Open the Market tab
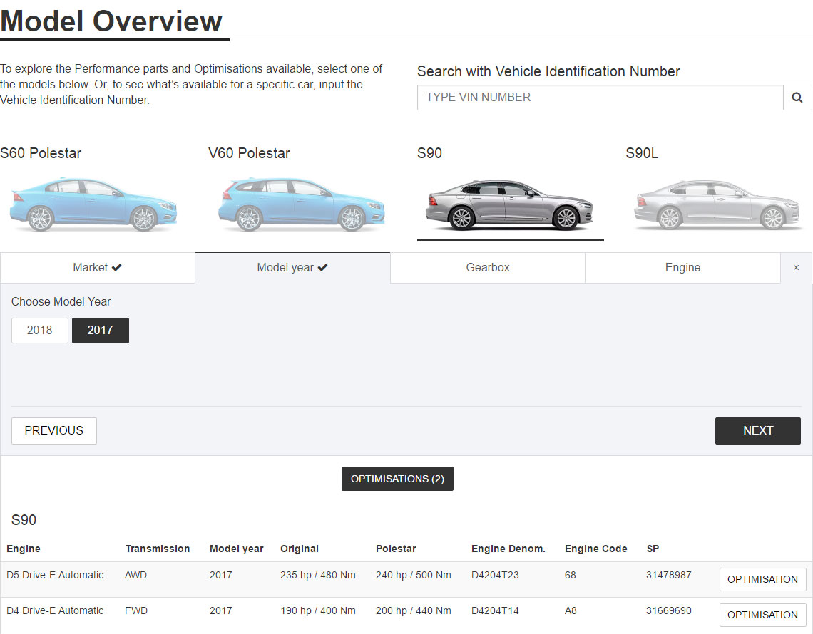The height and width of the screenshot is (634, 813). (98, 268)
